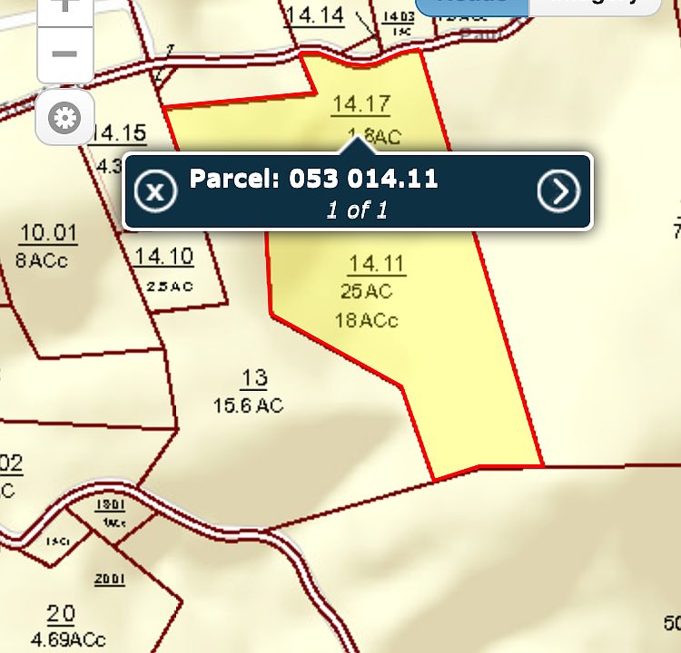Select parcel label 14.11
Screen dimensions: 681x653
tap(377, 264)
